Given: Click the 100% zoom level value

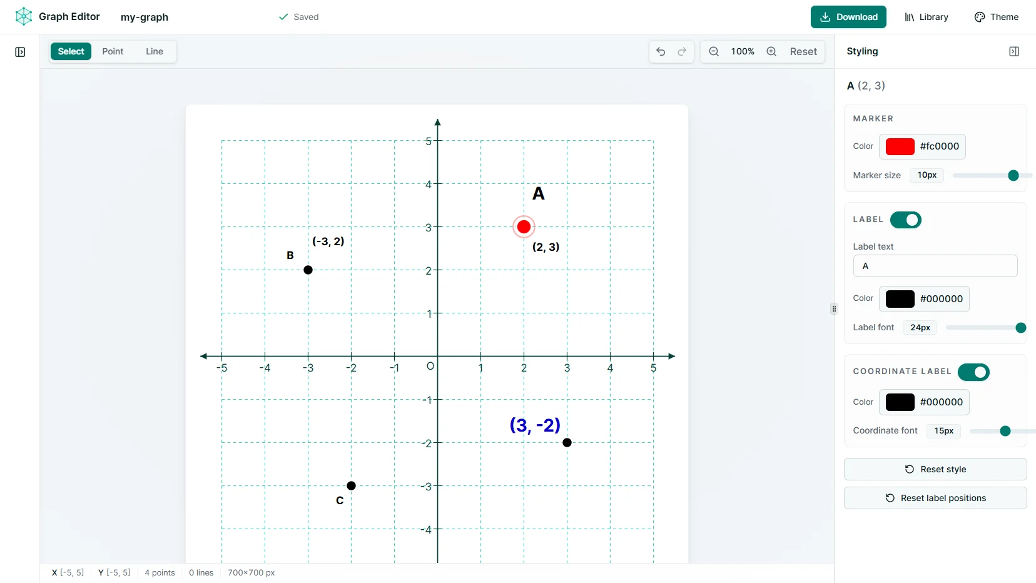Looking at the screenshot, I should 743,51.
